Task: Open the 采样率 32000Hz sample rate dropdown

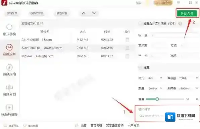Action: [x=189, y=88]
